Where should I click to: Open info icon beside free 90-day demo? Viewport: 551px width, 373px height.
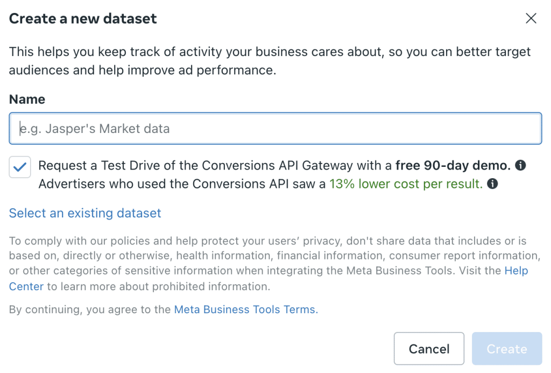tap(520, 165)
